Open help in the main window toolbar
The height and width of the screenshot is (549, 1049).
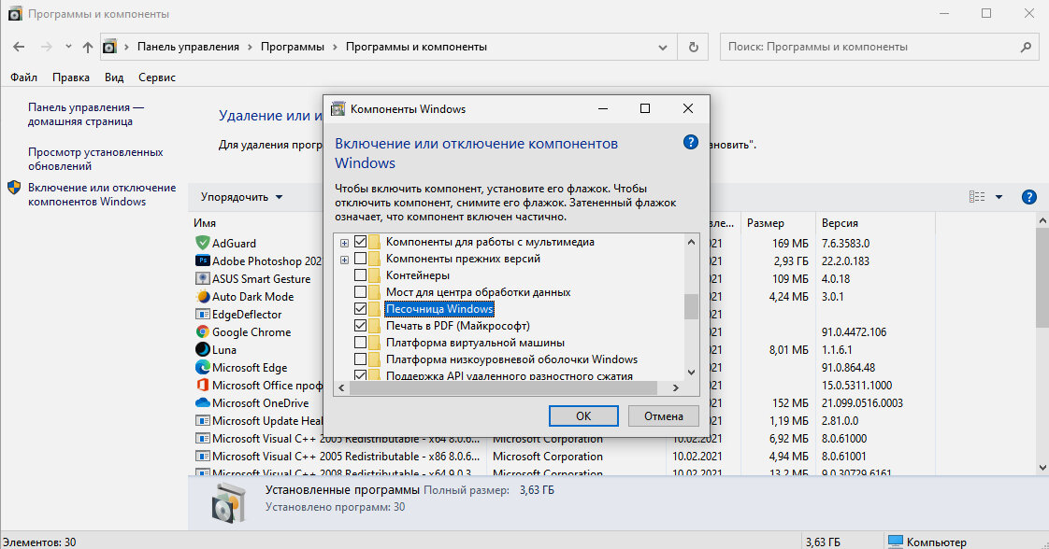(x=1029, y=197)
